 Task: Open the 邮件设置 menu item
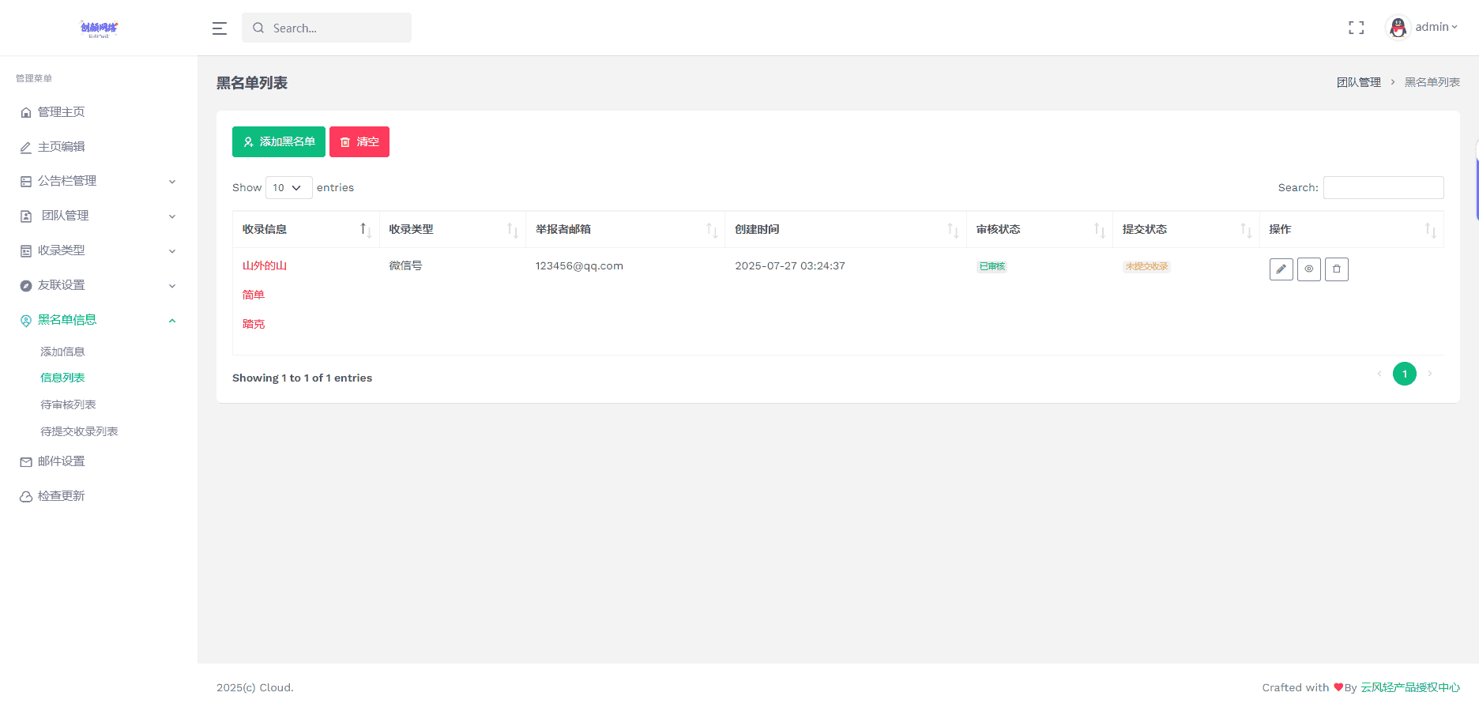pyautogui.click(x=61, y=461)
